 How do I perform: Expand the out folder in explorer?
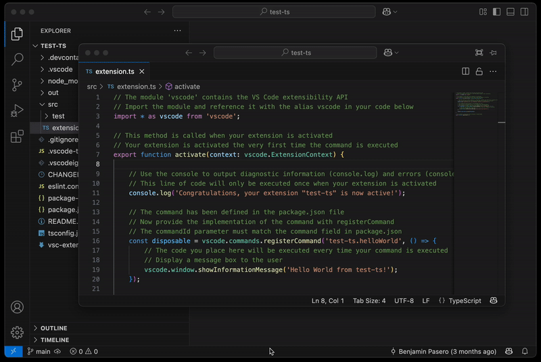click(53, 93)
